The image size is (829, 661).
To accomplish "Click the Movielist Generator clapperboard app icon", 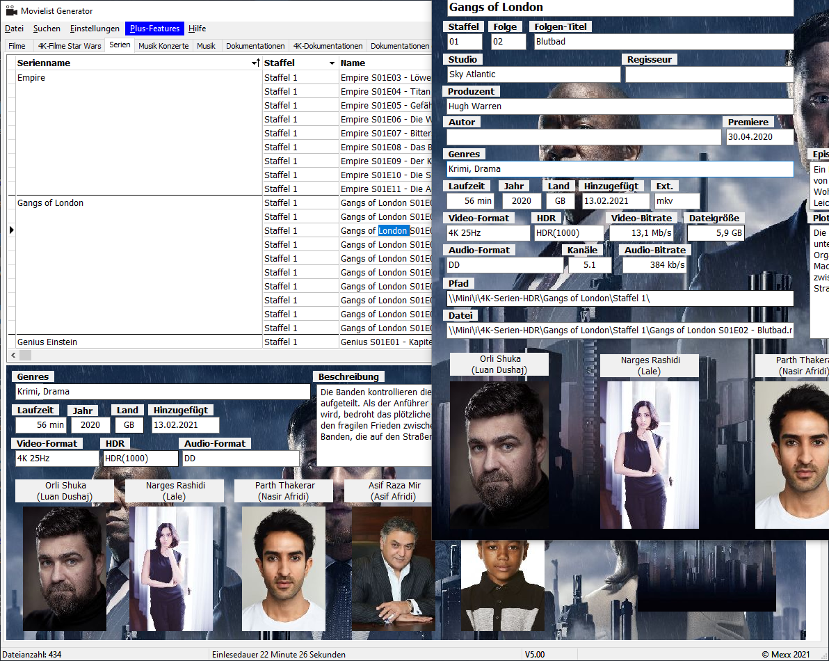I will [x=12, y=10].
